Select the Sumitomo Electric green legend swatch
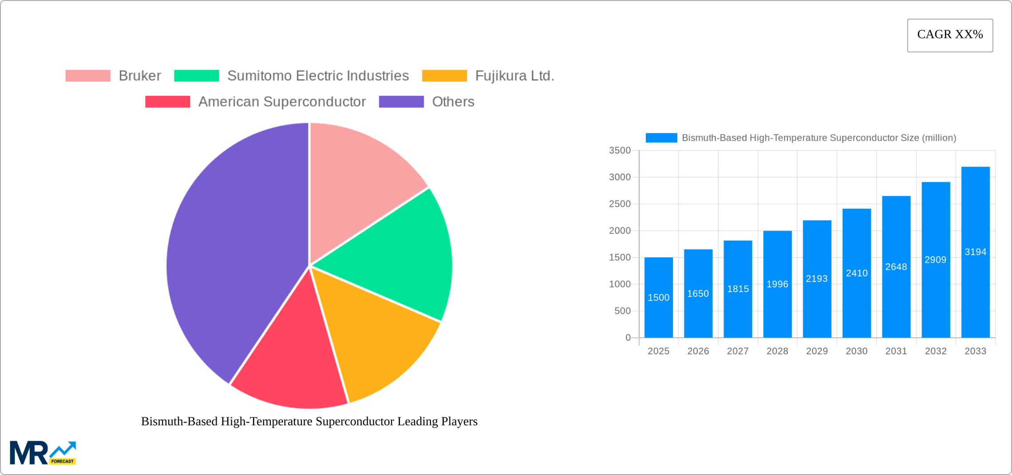This screenshot has width=1012, height=475. (x=196, y=75)
